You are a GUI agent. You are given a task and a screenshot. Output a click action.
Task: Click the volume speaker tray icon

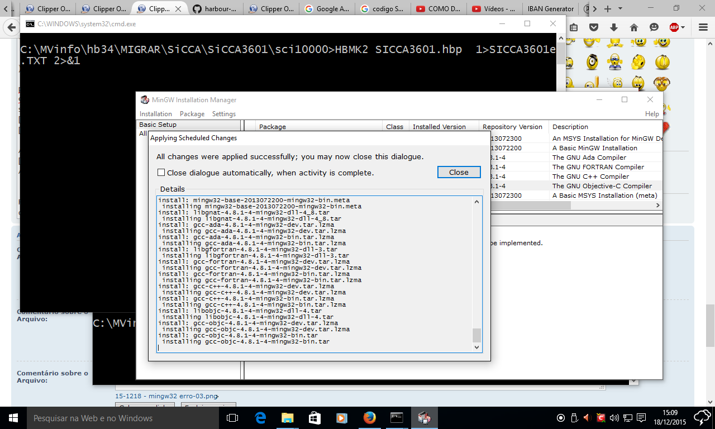click(614, 418)
